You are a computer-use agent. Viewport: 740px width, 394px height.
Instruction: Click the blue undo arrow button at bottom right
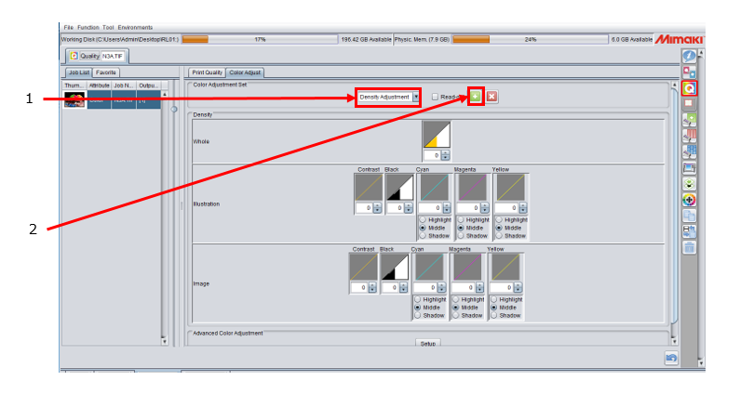(671, 358)
